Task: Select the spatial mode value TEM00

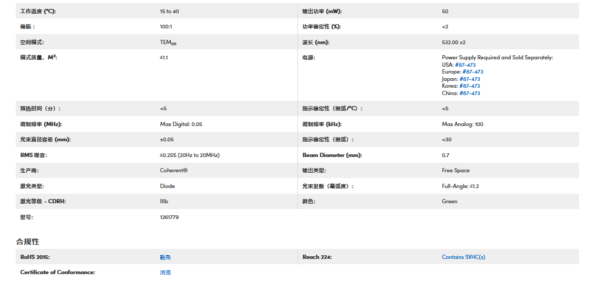Action: click(x=168, y=43)
